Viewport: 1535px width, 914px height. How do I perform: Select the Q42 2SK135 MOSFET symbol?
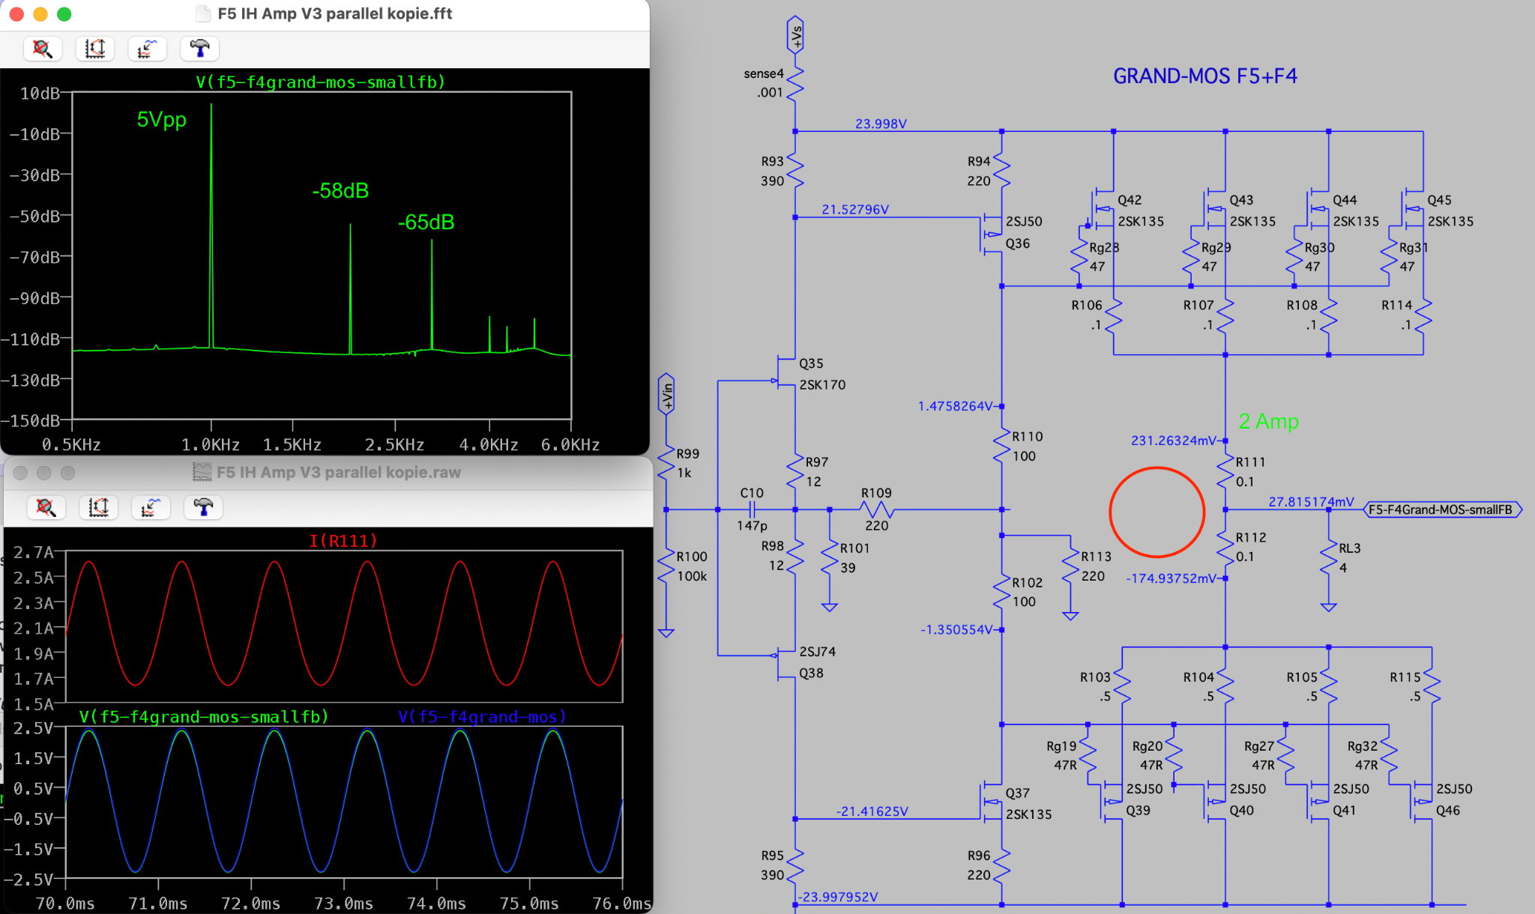coord(1103,209)
